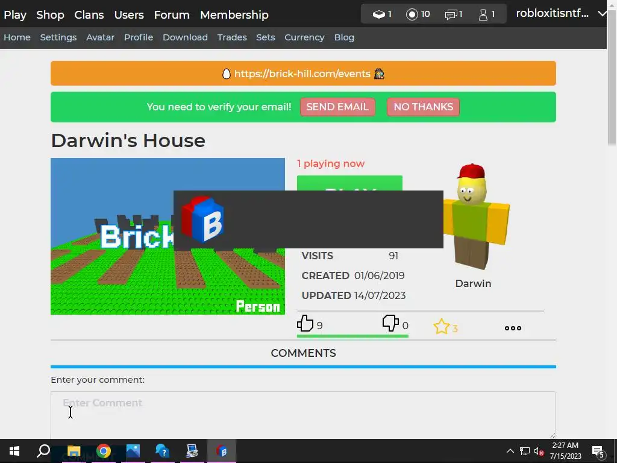The image size is (617, 463).
Task: Open the three-dot more options menu
Action: 513,328
